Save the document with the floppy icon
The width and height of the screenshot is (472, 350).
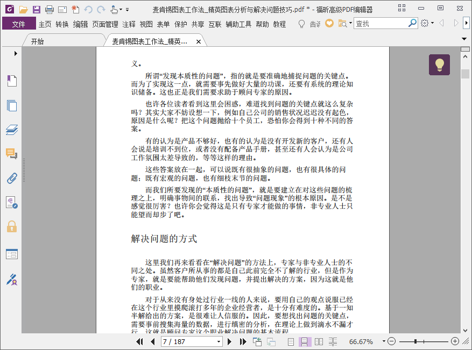37,10
